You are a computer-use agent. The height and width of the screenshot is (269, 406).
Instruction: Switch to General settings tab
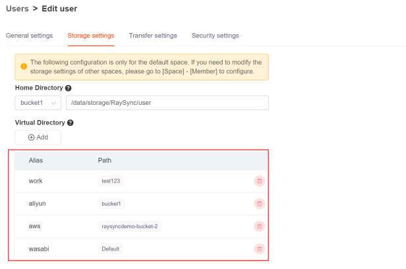tap(29, 36)
